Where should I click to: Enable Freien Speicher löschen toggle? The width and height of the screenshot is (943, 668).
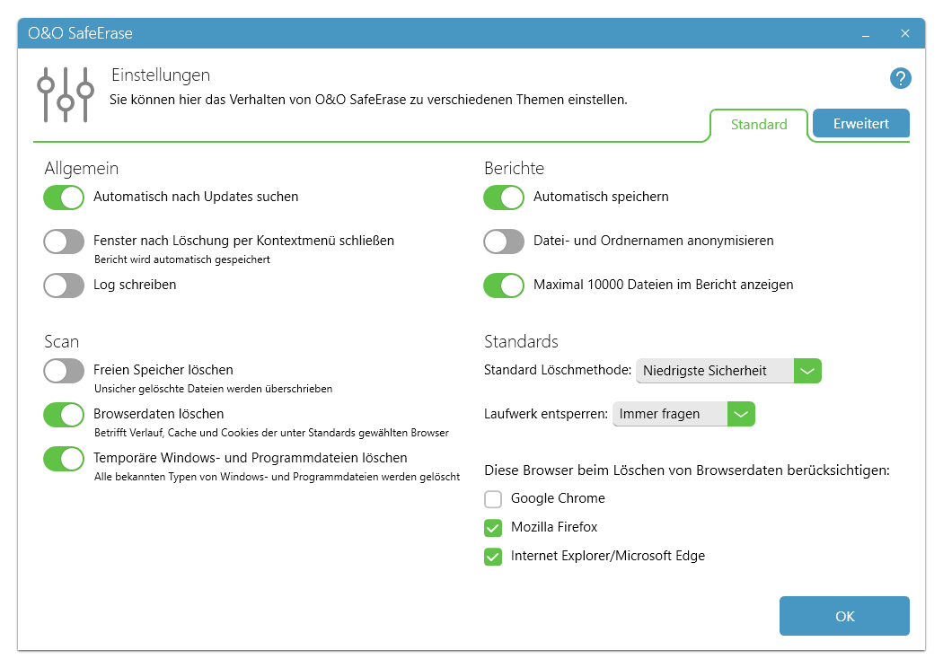point(64,371)
